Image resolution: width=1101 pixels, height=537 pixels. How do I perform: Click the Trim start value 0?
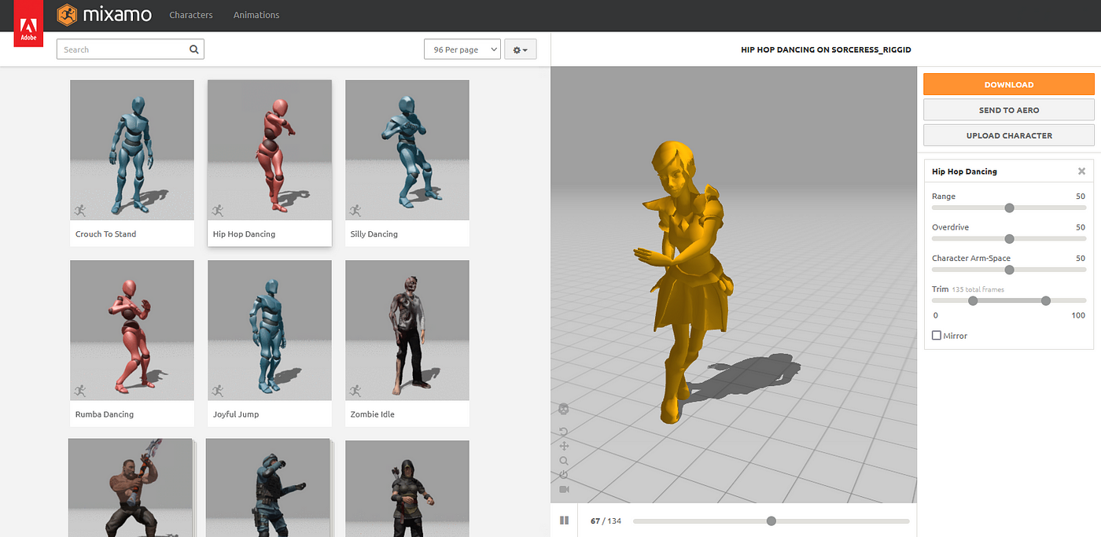click(935, 315)
